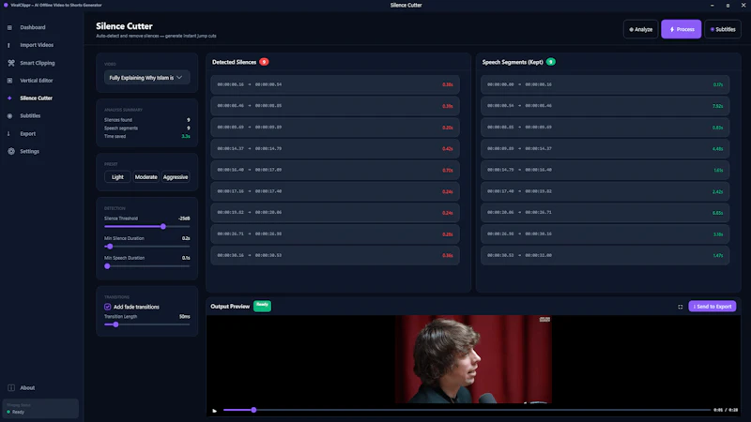The width and height of the screenshot is (751, 422).
Task: Click the Min Speech Duration slider handle
Action: [x=107, y=266]
